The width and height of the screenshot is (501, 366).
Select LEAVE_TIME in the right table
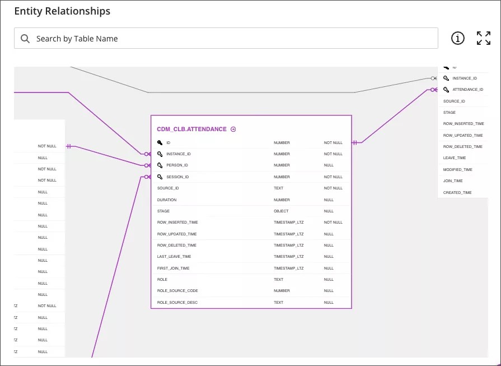(455, 158)
